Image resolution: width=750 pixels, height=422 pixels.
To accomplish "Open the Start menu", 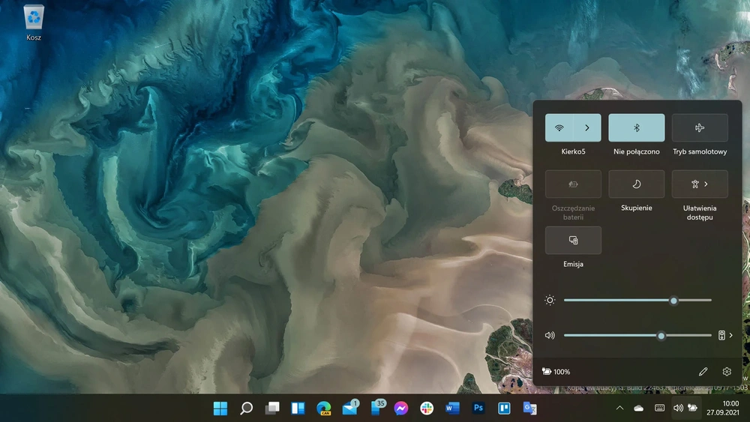I will coord(220,409).
